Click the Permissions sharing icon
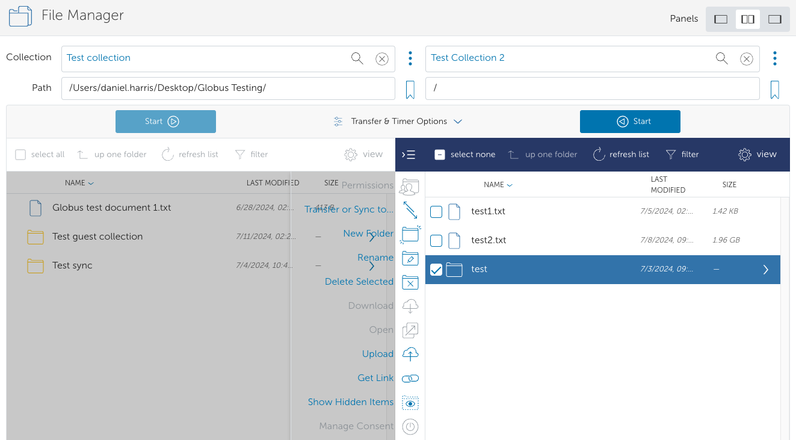 (x=410, y=186)
